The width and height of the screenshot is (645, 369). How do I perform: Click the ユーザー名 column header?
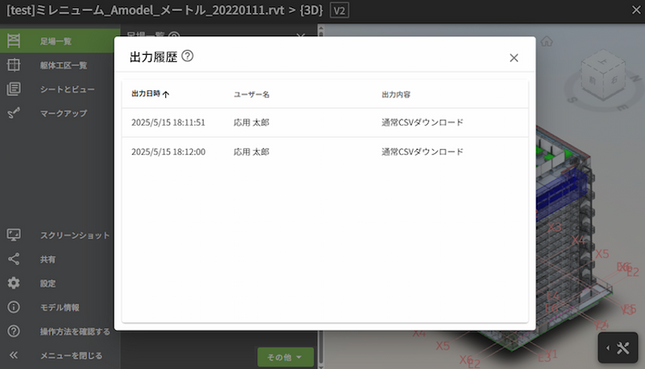[252, 94]
